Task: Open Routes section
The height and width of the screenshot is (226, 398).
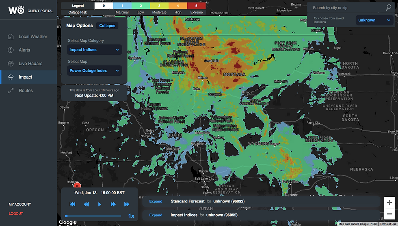Action: [x=28, y=91]
